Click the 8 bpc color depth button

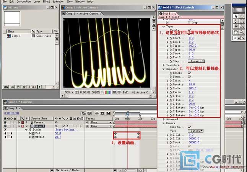click(32, 87)
